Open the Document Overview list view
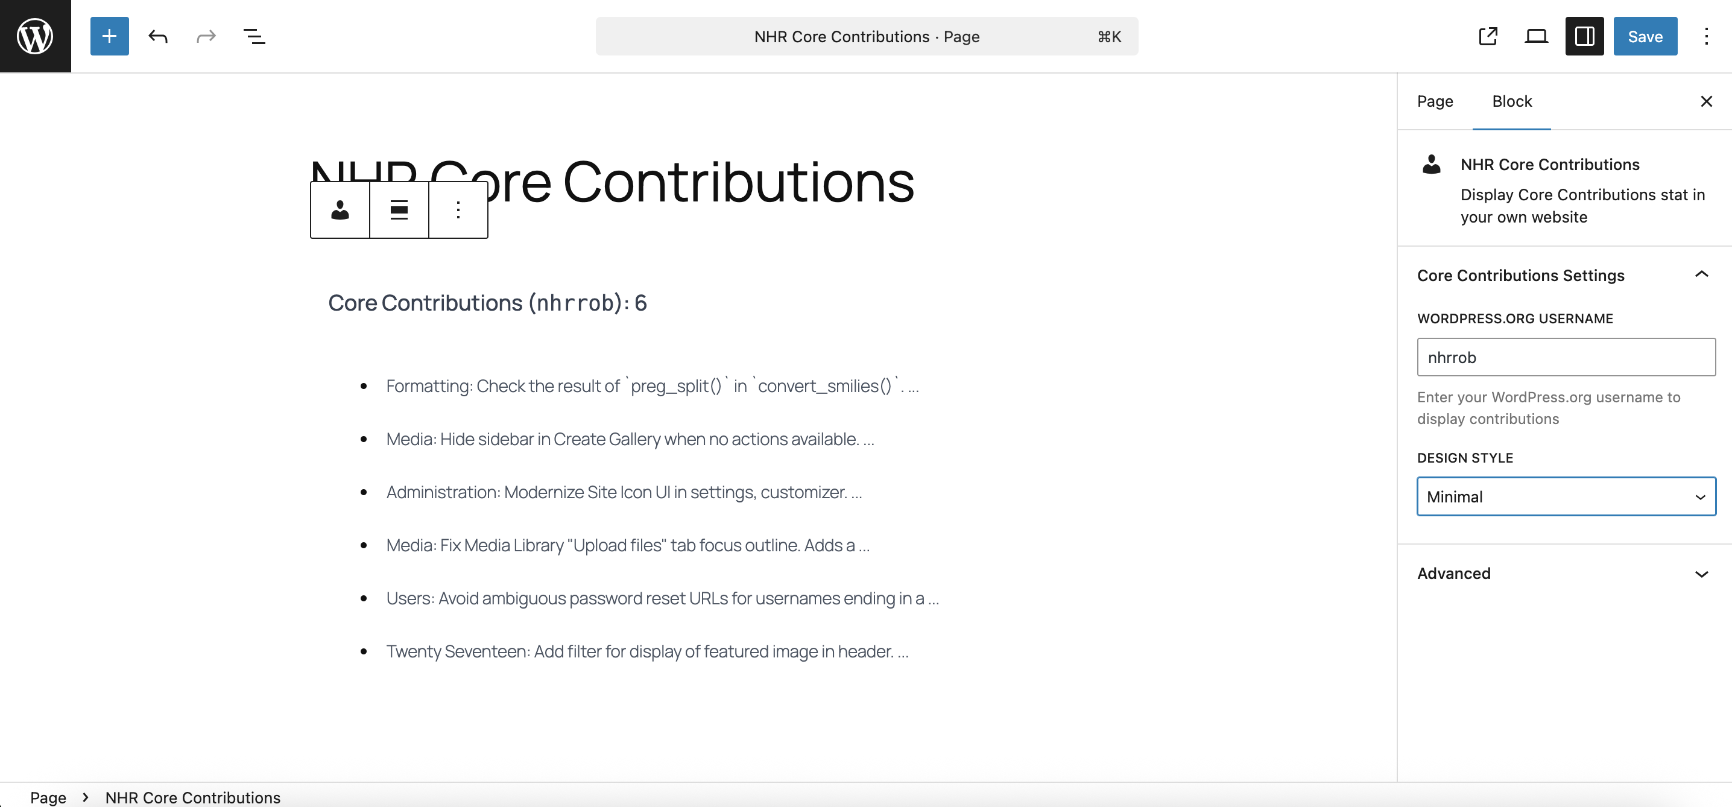This screenshot has height=807, width=1732. (x=254, y=36)
